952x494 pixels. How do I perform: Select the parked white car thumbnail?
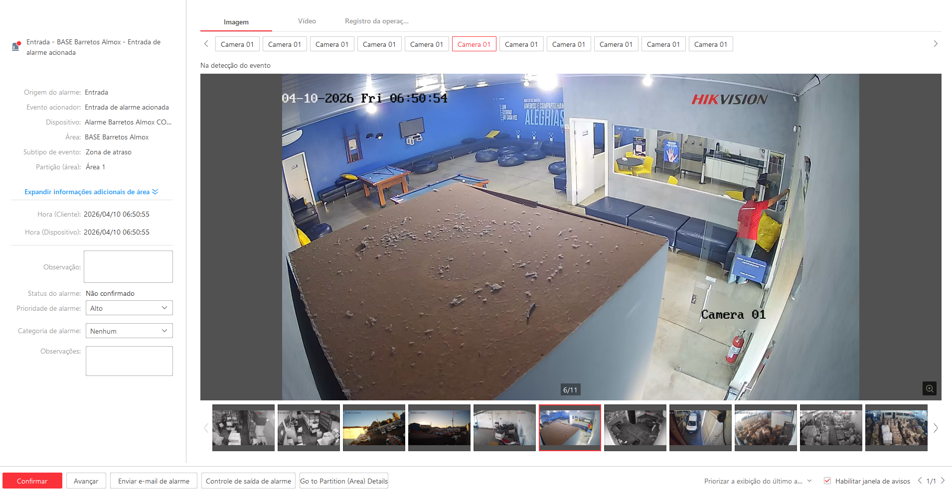point(700,428)
